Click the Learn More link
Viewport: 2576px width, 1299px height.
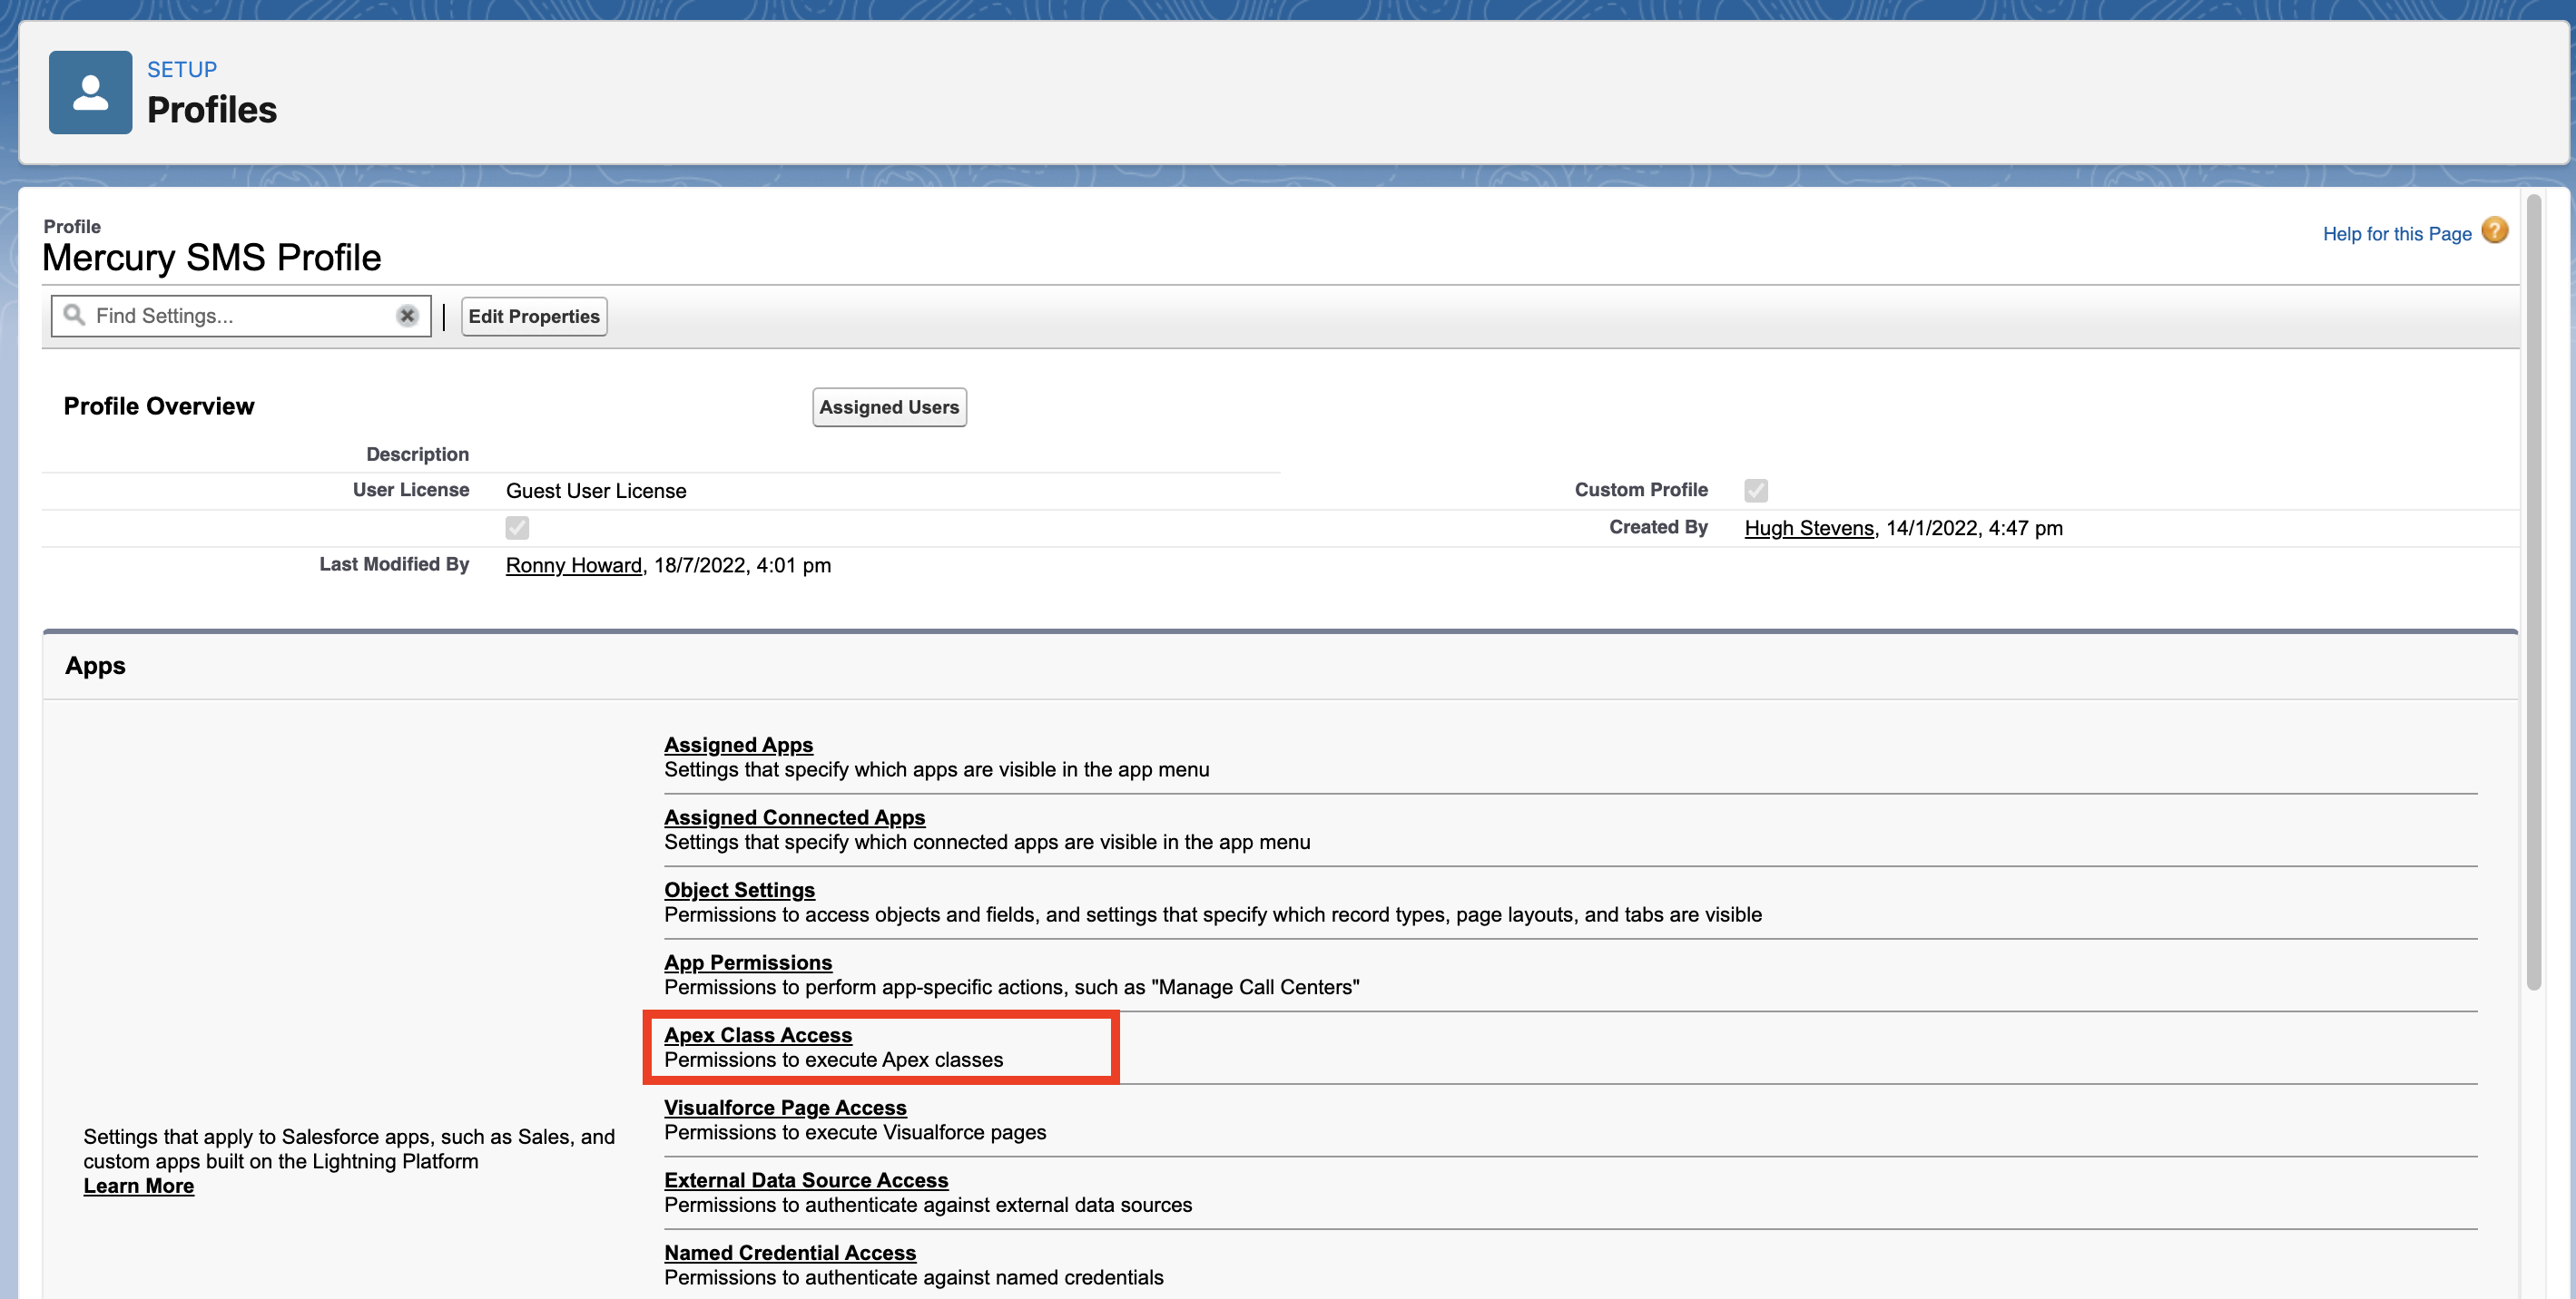point(139,1187)
